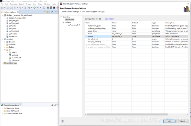Open the File menu
This screenshot has height=126, width=191.
click(2, 4)
